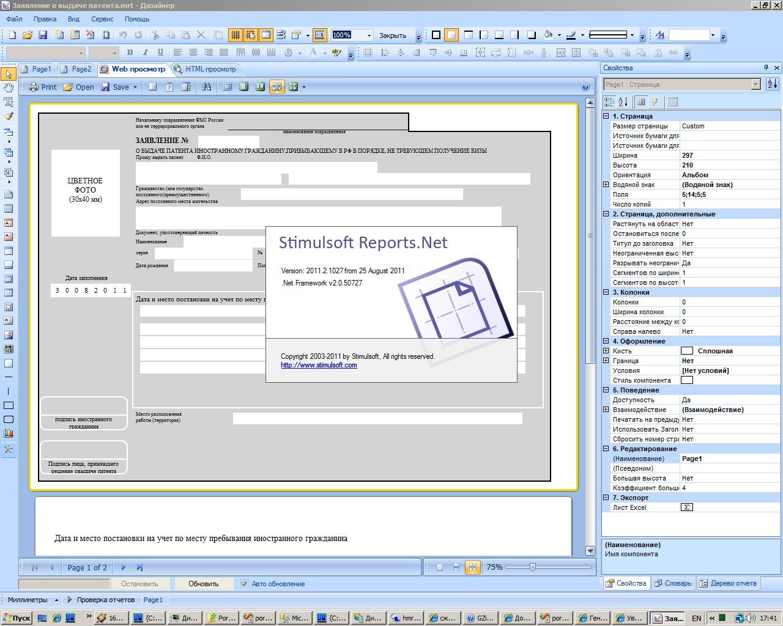Screen dimensions: 783x626
Task: Open the Файл menu
Action: (14, 19)
